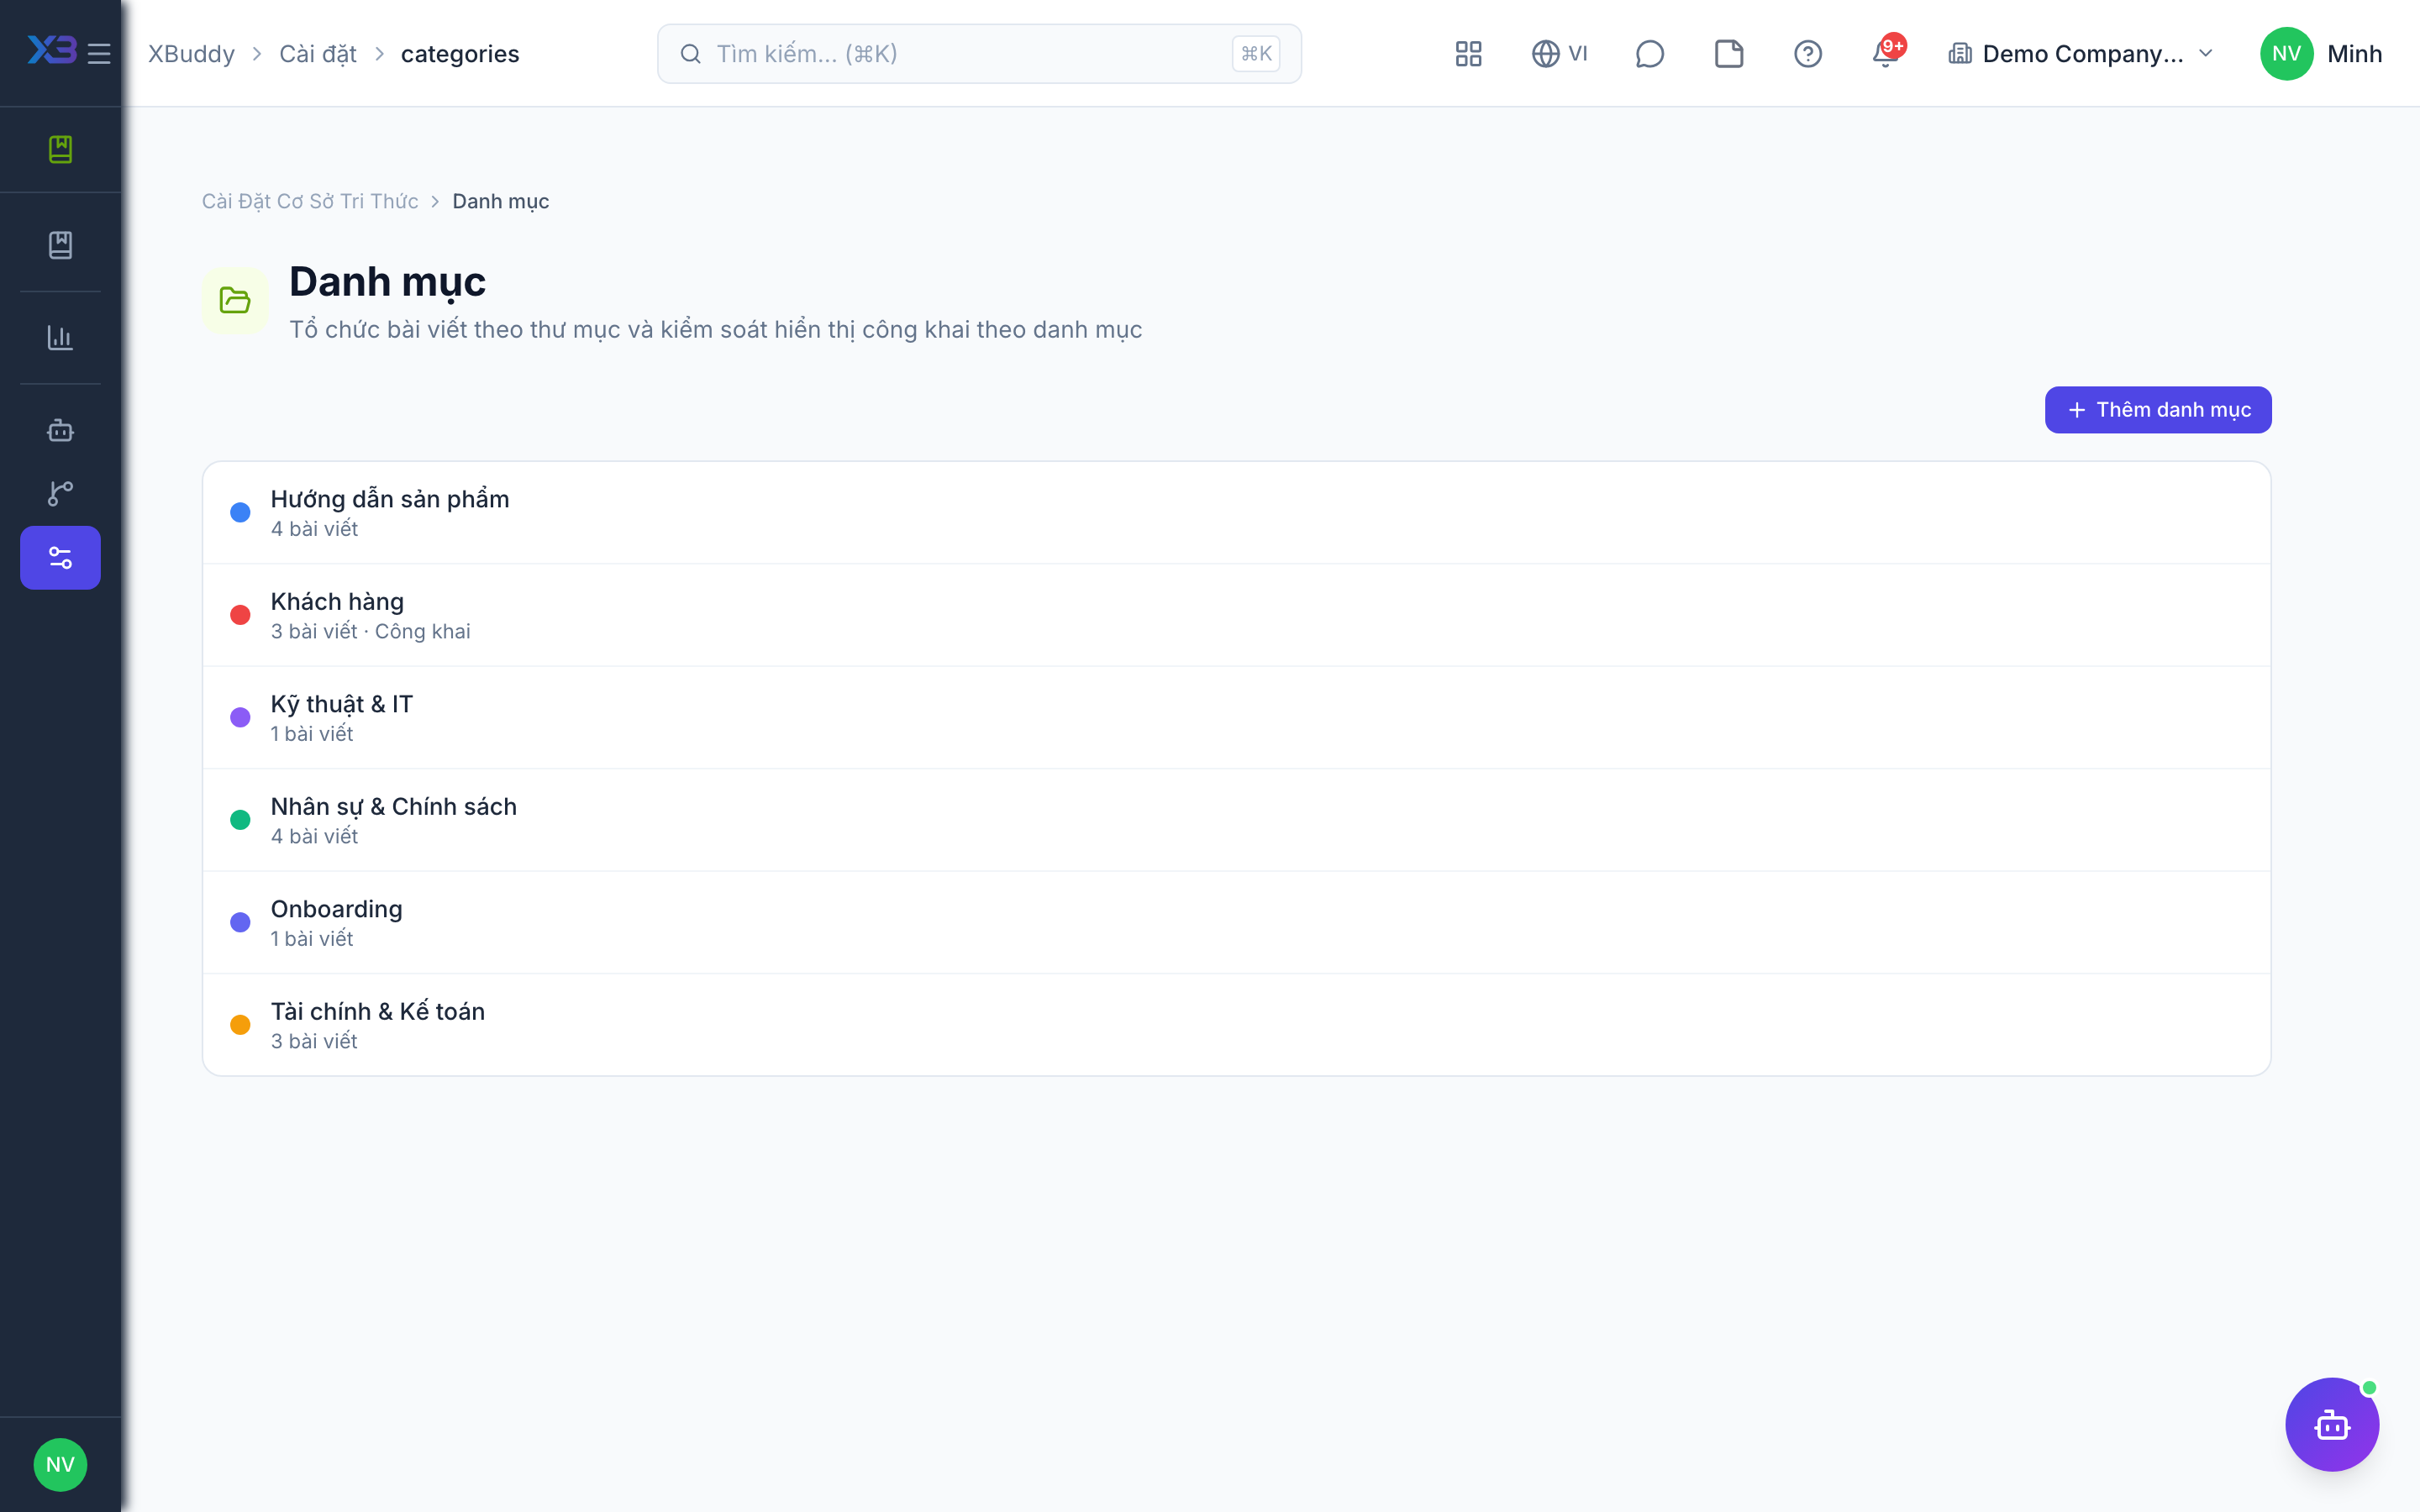The width and height of the screenshot is (2420, 1512).
Task: Click the ⌘K shortcut badge in search
Action: (x=1256, y=53)
